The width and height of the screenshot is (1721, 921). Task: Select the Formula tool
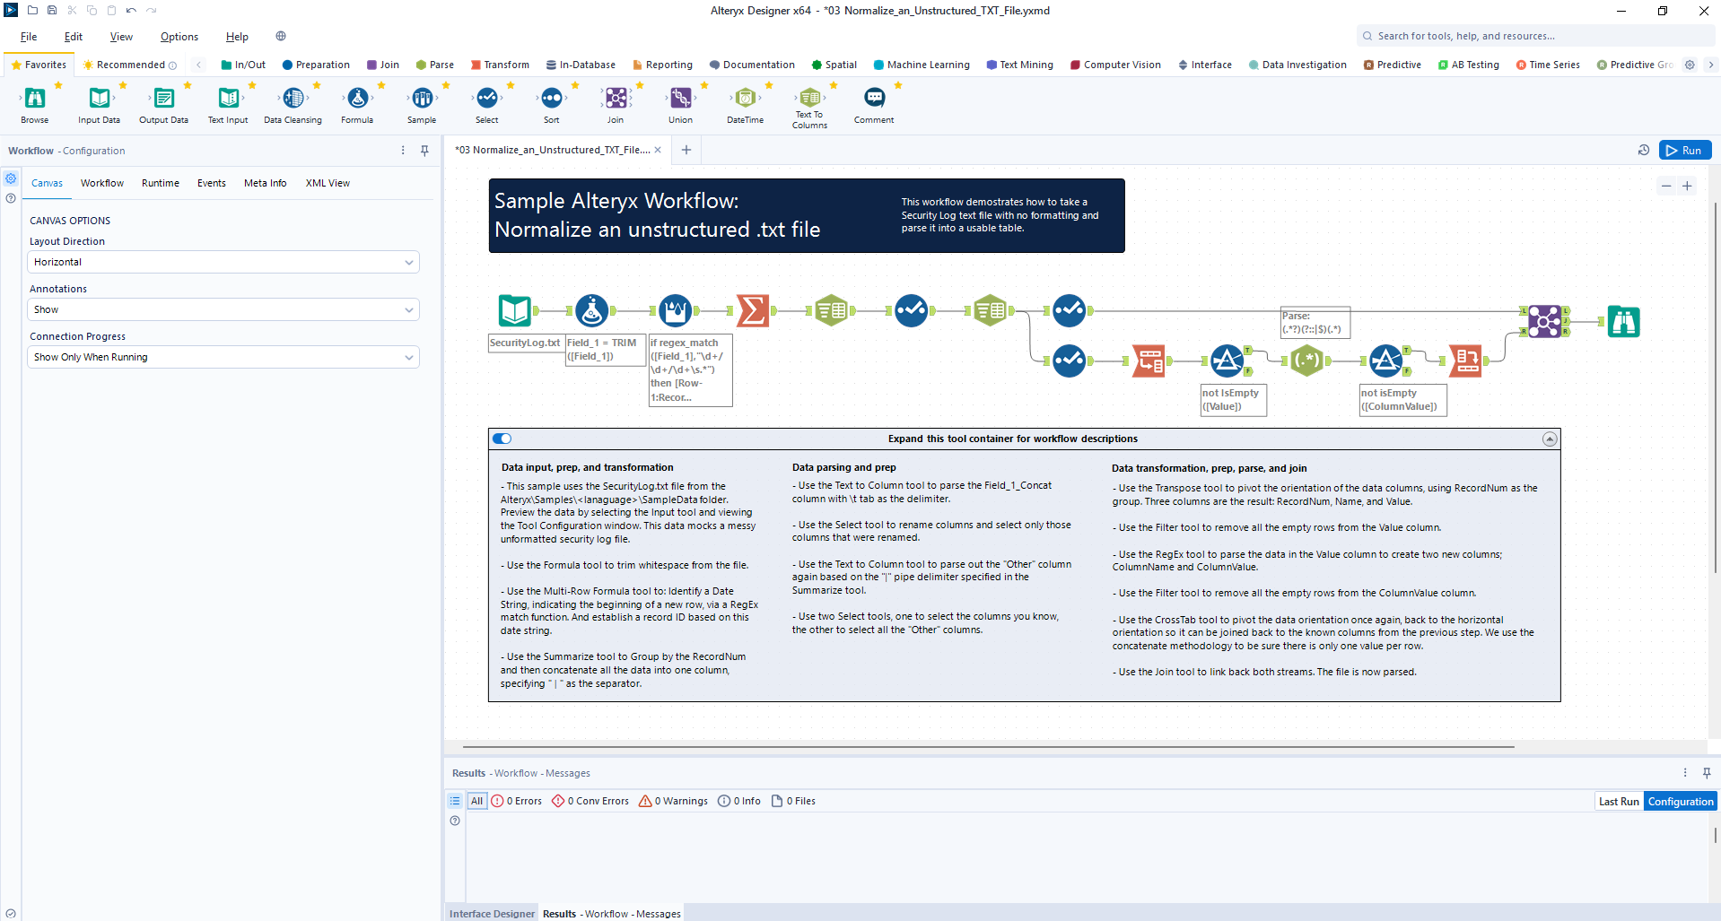(x=357, y=100)
